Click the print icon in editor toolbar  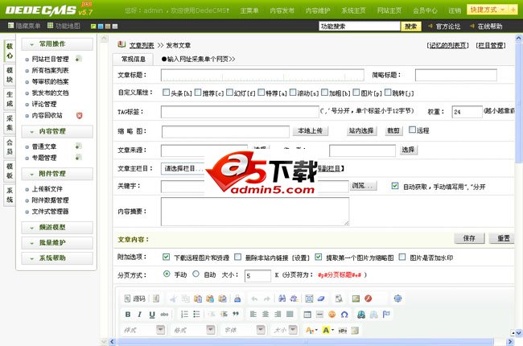[237, 299]
